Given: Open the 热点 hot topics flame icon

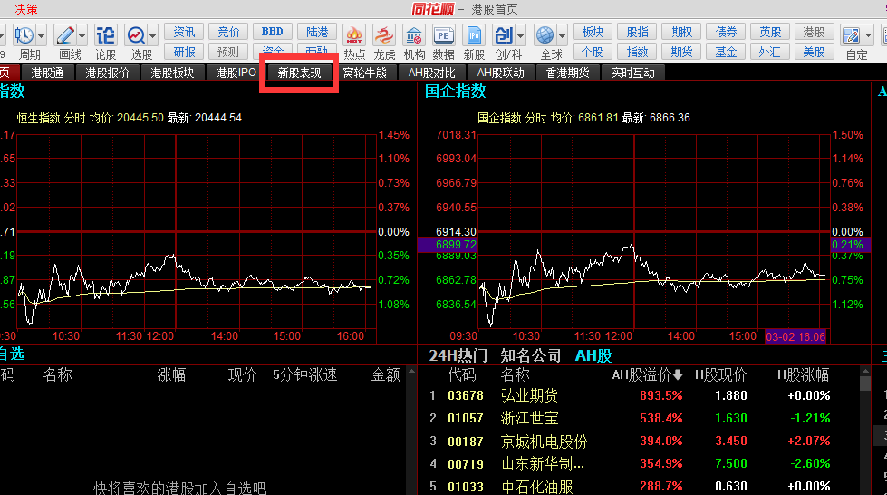Looking at the screenshot, I should click(354, 35).
